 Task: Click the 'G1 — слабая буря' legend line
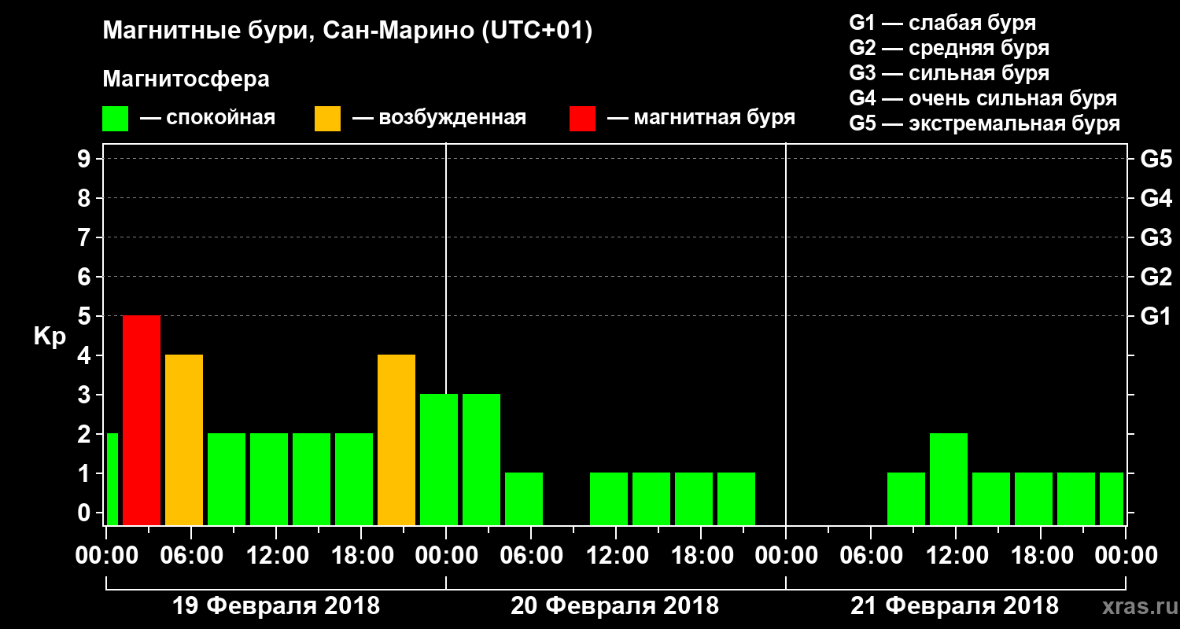[942, 23]
